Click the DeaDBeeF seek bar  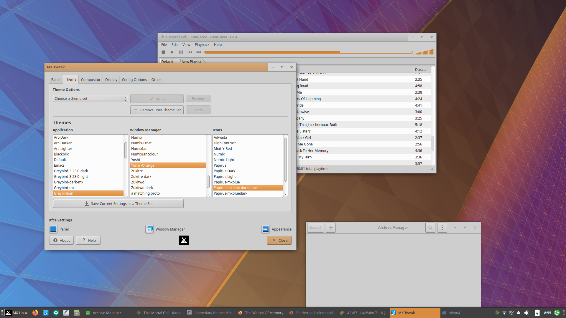pyautogui.click(x=309, y=52)
